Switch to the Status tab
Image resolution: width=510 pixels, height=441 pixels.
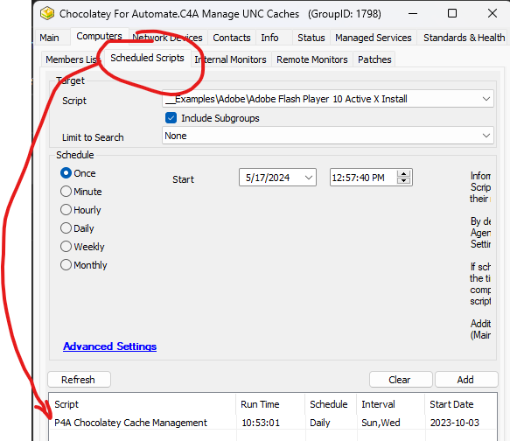click(311, 38)
